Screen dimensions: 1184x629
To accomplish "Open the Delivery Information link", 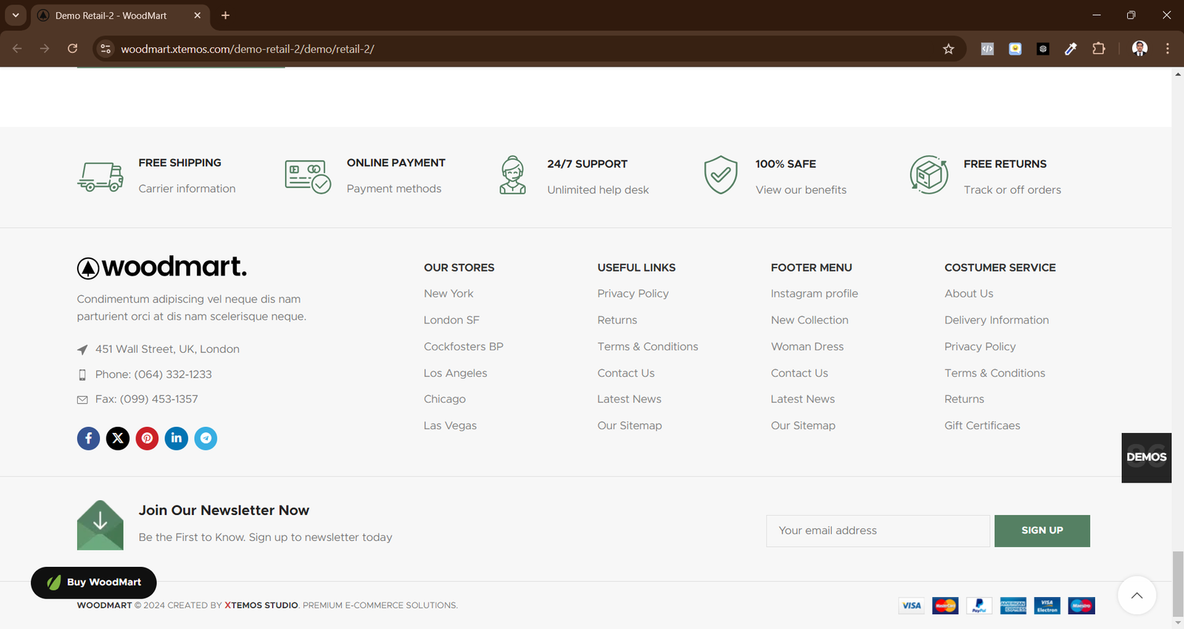I will coord(996,320).
